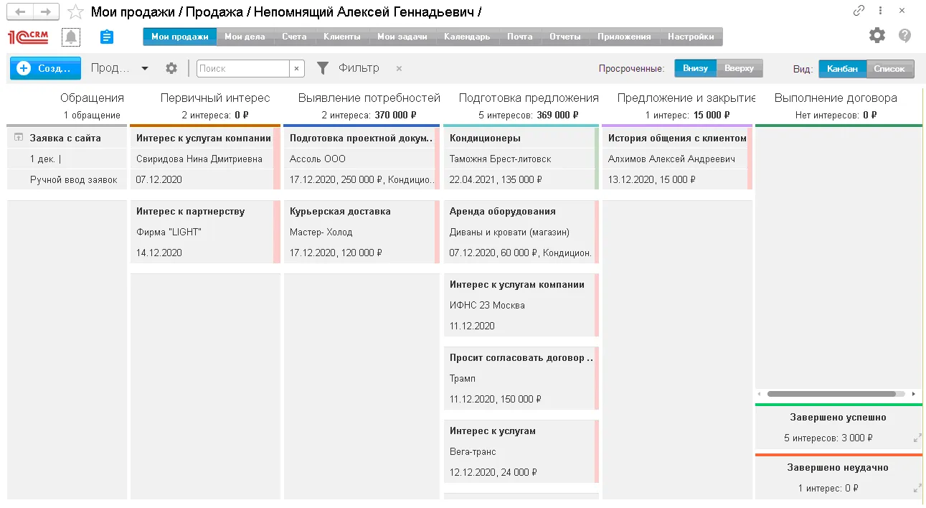Screen dimensions: 926x508
Task: Click the Подготовка предложения column header
Action: pos(529,98)
